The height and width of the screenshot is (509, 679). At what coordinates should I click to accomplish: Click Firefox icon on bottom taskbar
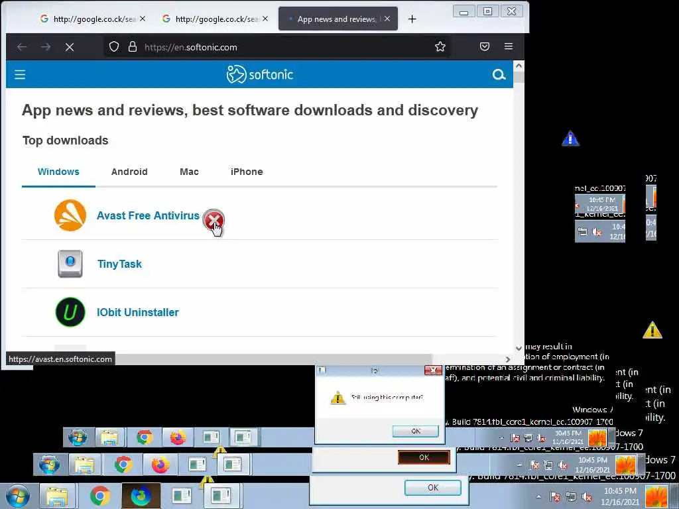(x=141, y=496)
